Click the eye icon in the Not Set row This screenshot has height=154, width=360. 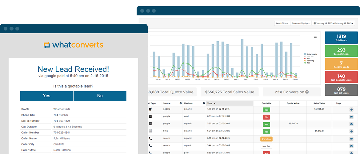pyautogui.click(x=351, y=146)
